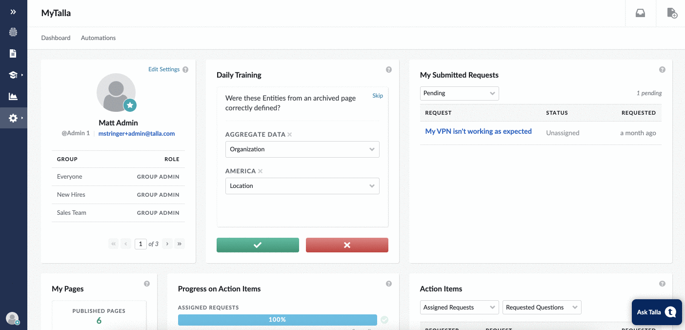Click the check icon beside progress bar
The image size is (685, 330).
tap(384, 320)
